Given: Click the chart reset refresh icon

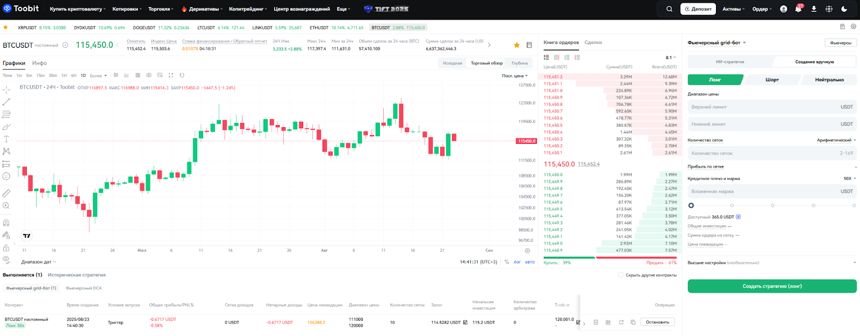Looking at the screenshot, I should click(182, 75).
